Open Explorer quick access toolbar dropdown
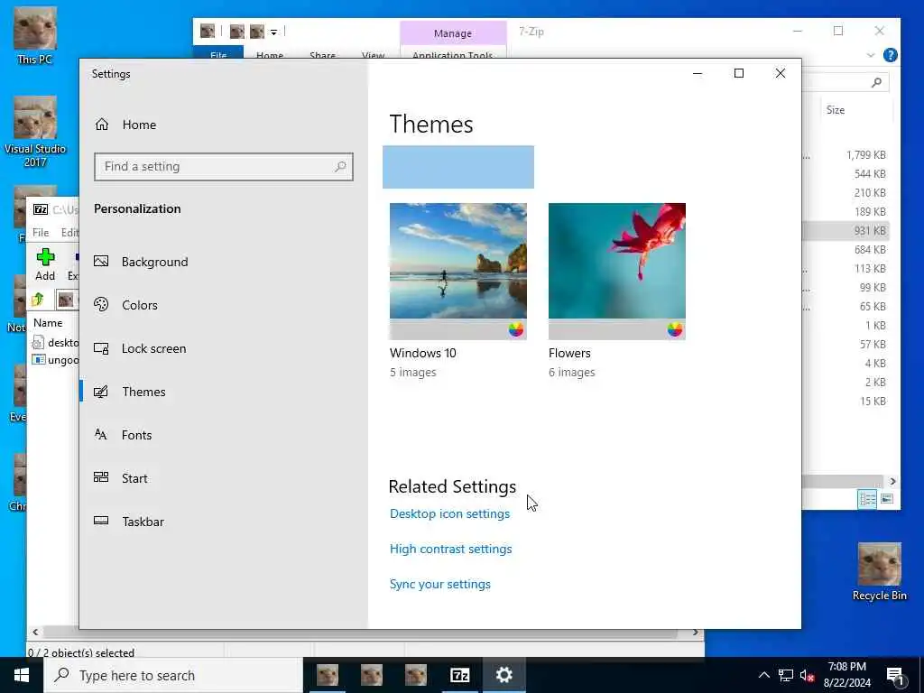Image resolution: width=924 pixels, height=693 pixels. click(x=273, y=32)
